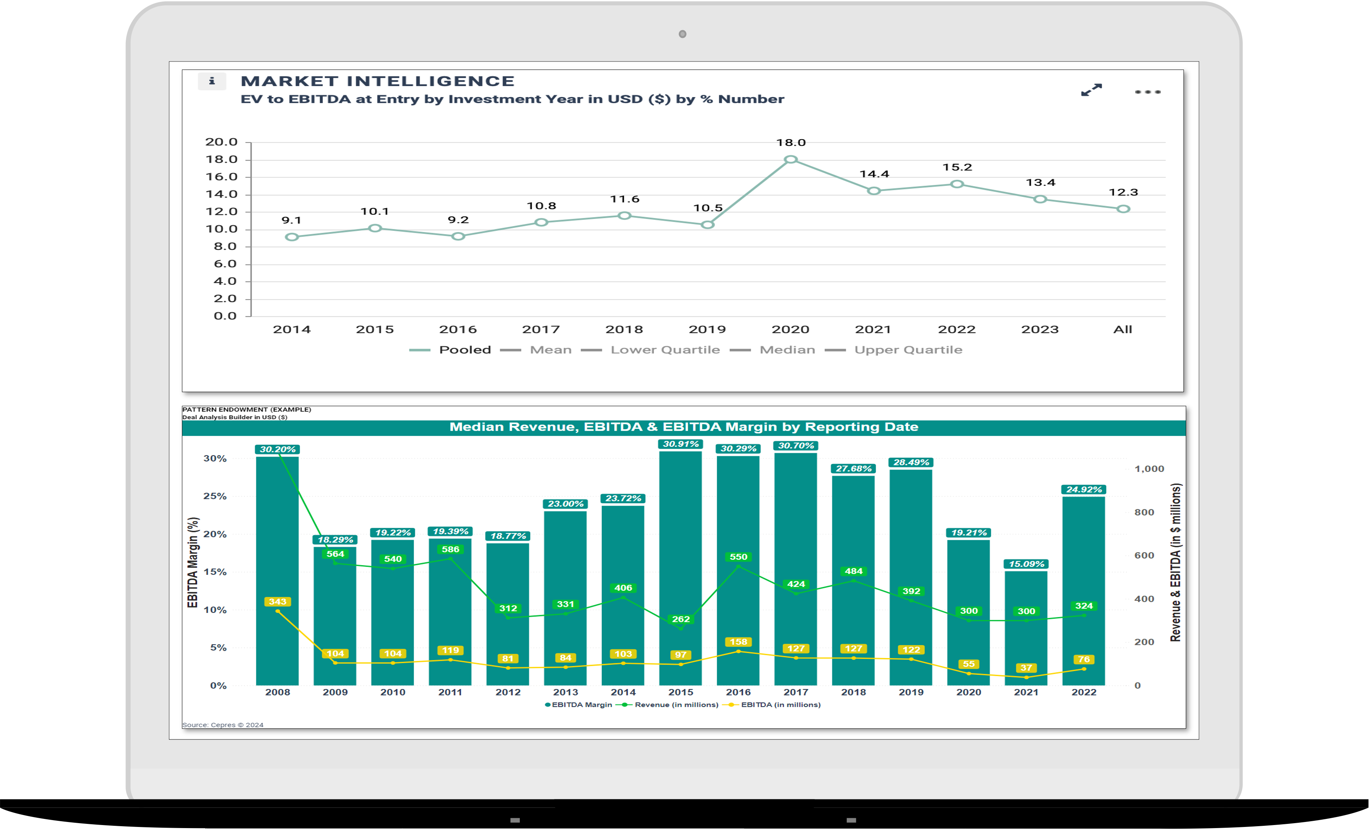Open the three-dots more options menu

(1148, 92)
